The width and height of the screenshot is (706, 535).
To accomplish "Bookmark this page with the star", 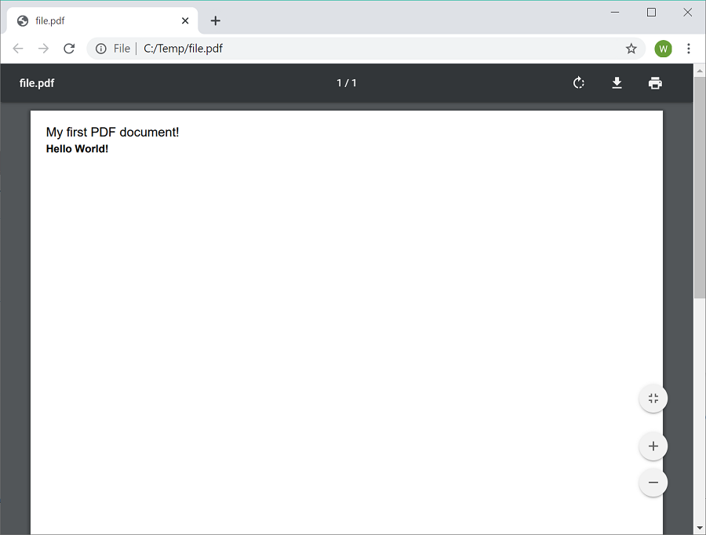I will [631, 49].
